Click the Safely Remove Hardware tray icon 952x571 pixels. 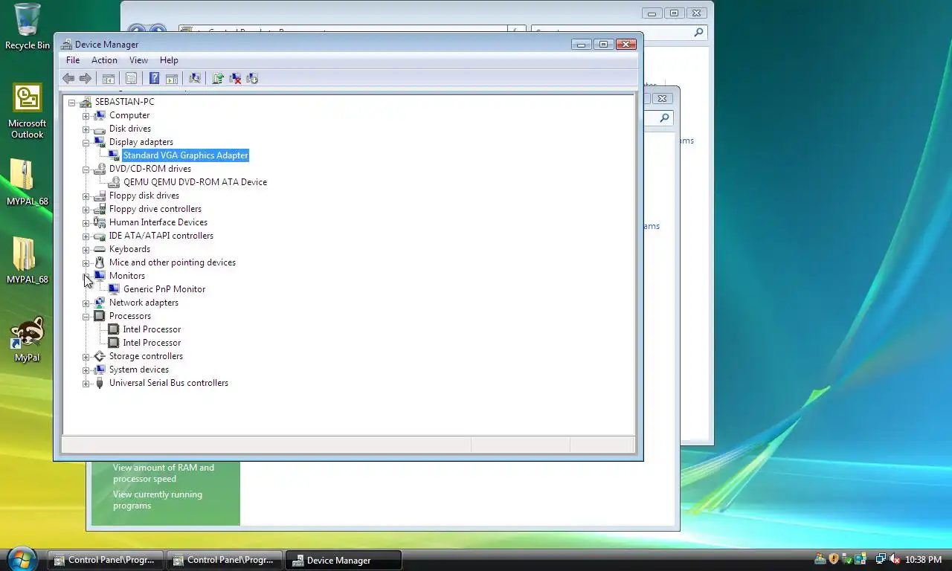click(x=847, y=559)
